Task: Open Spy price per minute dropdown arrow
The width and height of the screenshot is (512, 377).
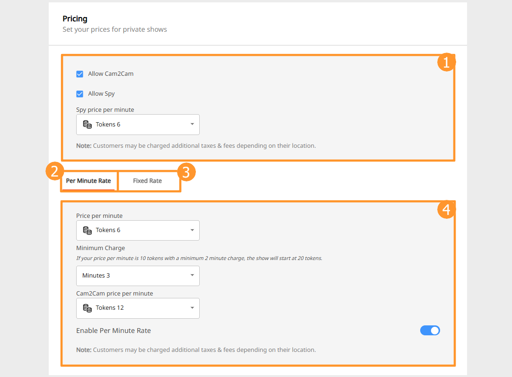Action: point(192,125)
